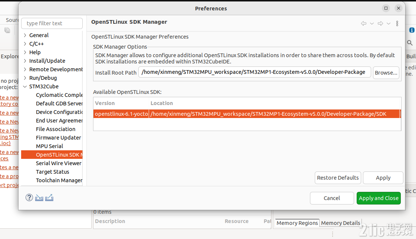
Task: Click the Apply button
Action: (x=383, y=178)
